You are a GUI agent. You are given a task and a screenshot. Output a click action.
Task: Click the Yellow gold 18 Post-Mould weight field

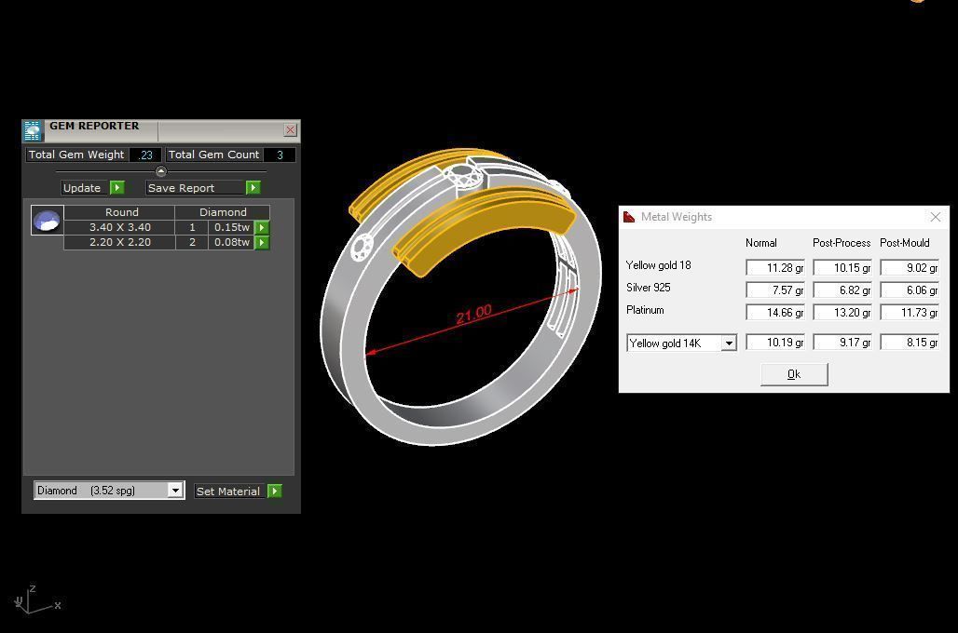pyautogui.click(x=910, y=267)
